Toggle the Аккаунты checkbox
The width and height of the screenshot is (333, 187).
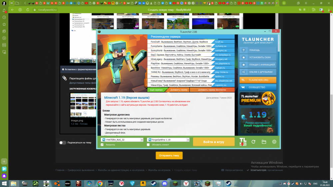(x=102, y=144)
